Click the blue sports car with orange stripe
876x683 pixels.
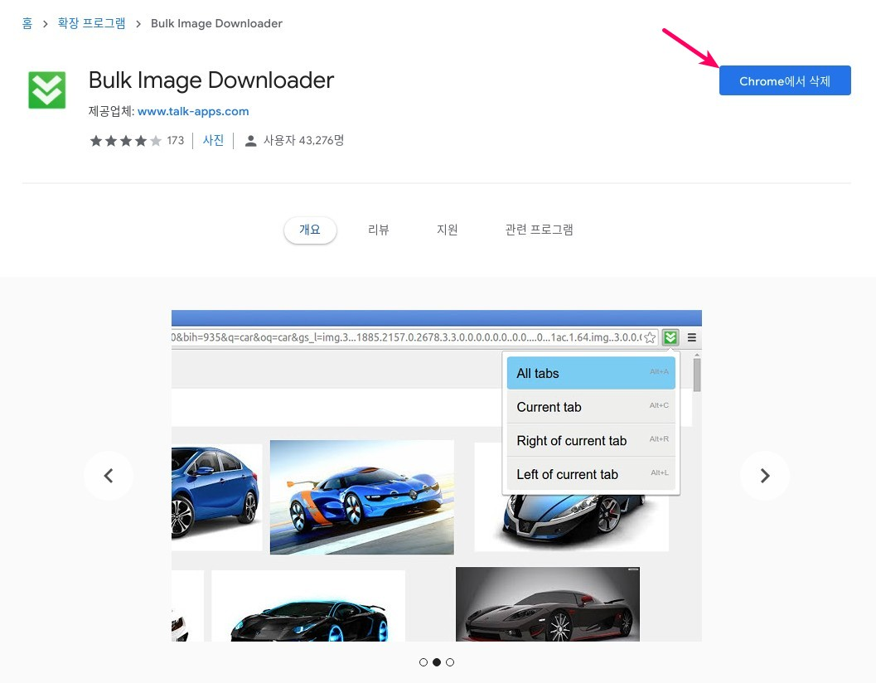(x=362, y=497)
